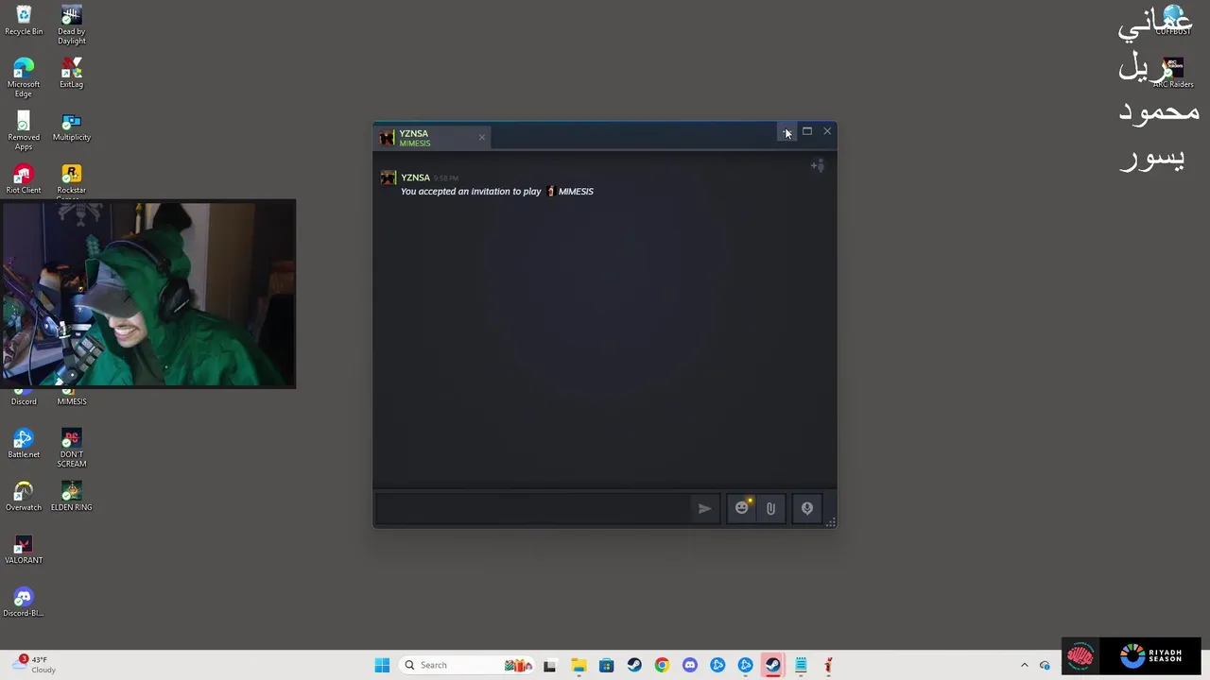Open Google Chrome from the taskbar
1210x680 pixels.
[662, 665]
